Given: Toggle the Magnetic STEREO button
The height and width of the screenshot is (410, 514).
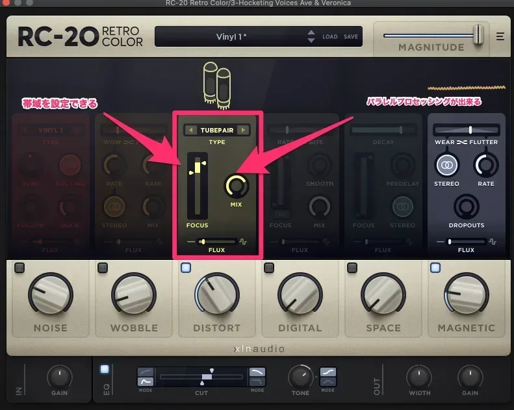Looking at the screenshot, I should pos(446,165).
